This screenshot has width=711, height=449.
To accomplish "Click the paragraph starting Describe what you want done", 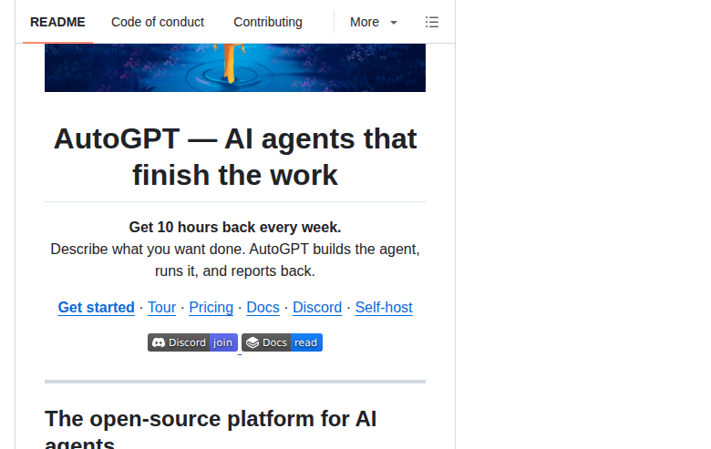I will pyautogui.click(x=235, y=260).
